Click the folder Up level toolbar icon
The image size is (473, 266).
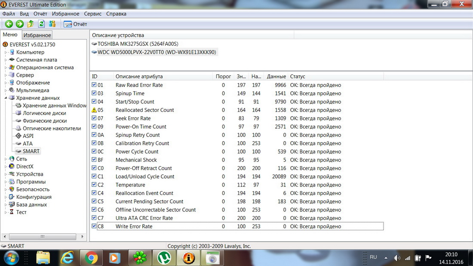(x=31, y=24)
